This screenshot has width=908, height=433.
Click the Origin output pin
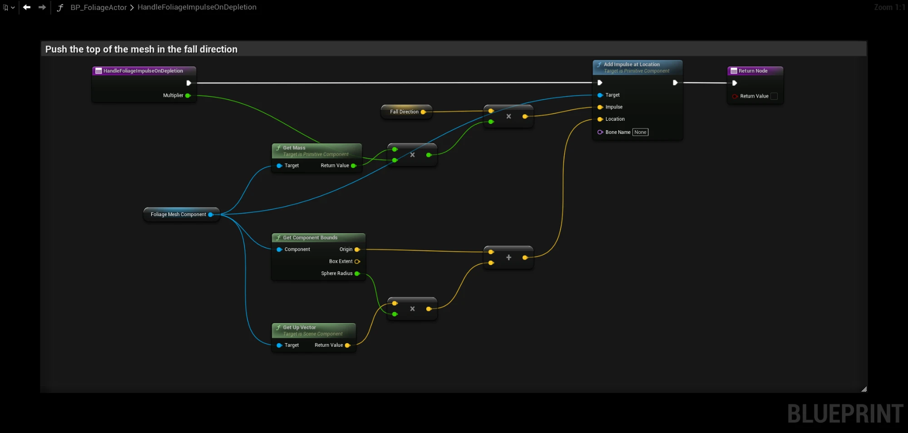coord(357,250)
